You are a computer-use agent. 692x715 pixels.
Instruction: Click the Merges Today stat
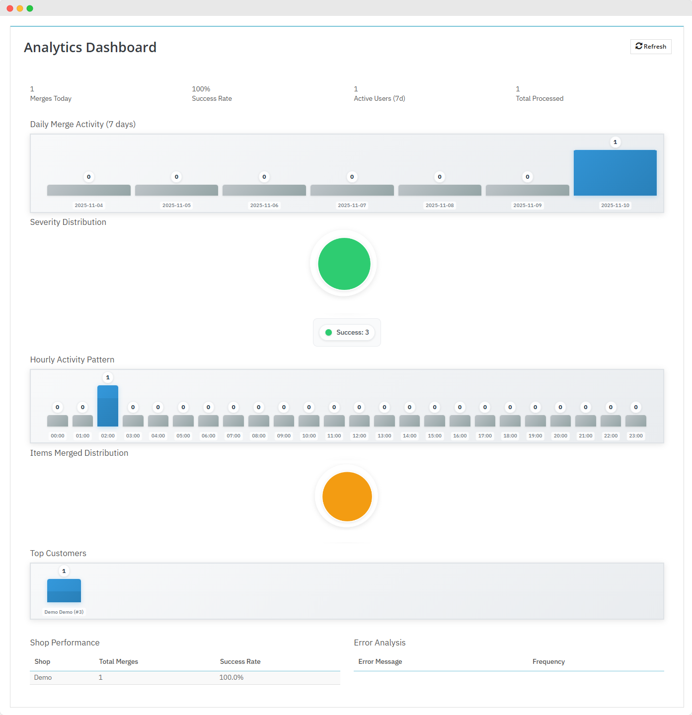point(51,94)
